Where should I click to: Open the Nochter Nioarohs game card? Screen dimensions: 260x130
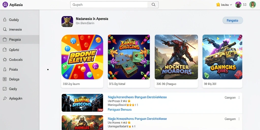click(176, 61)
